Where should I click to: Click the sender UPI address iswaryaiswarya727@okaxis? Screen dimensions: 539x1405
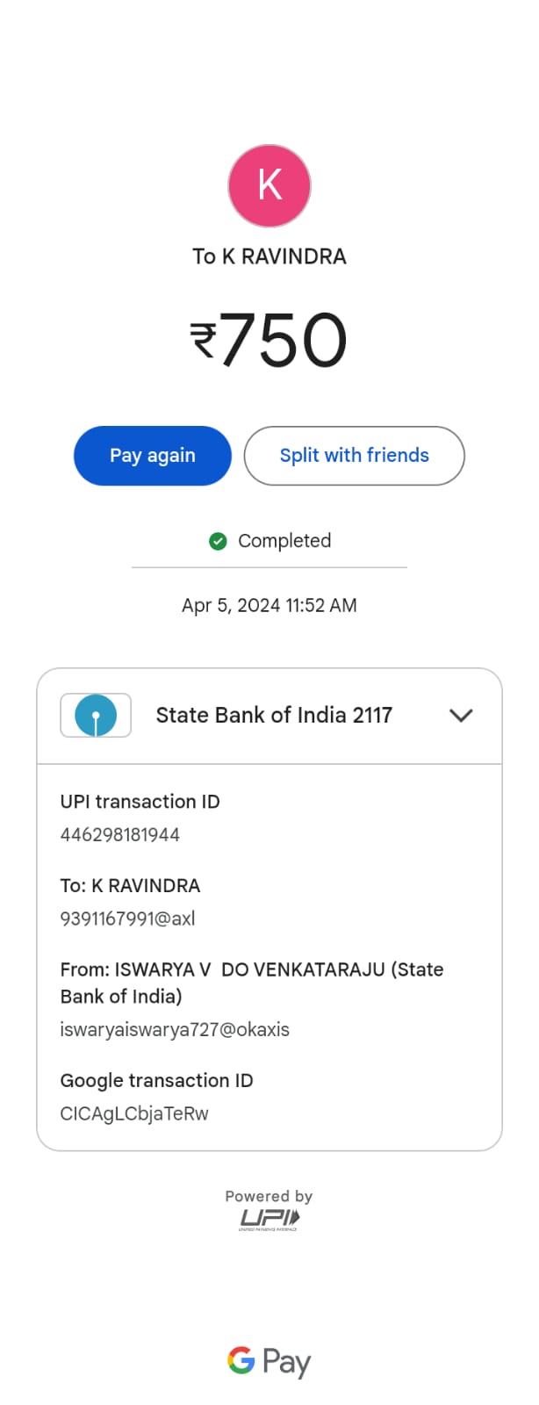click(175, 1030)
